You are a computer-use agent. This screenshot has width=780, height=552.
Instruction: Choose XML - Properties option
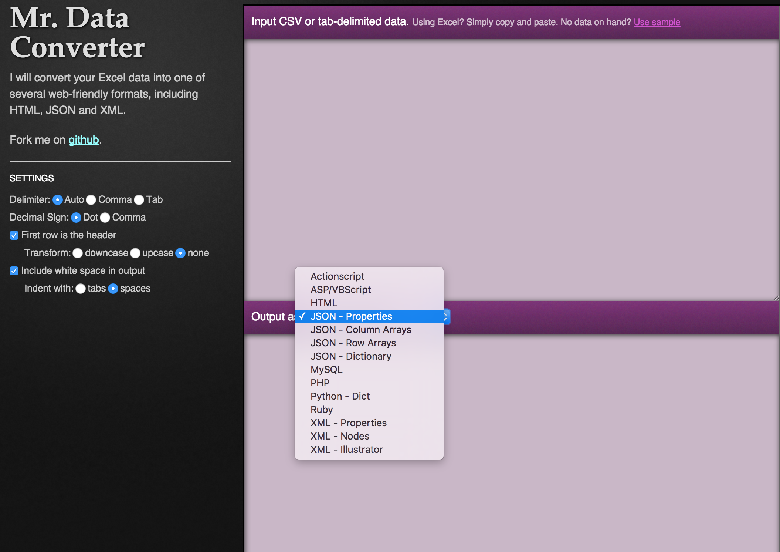pyautogui.click(x=369, y=423)
